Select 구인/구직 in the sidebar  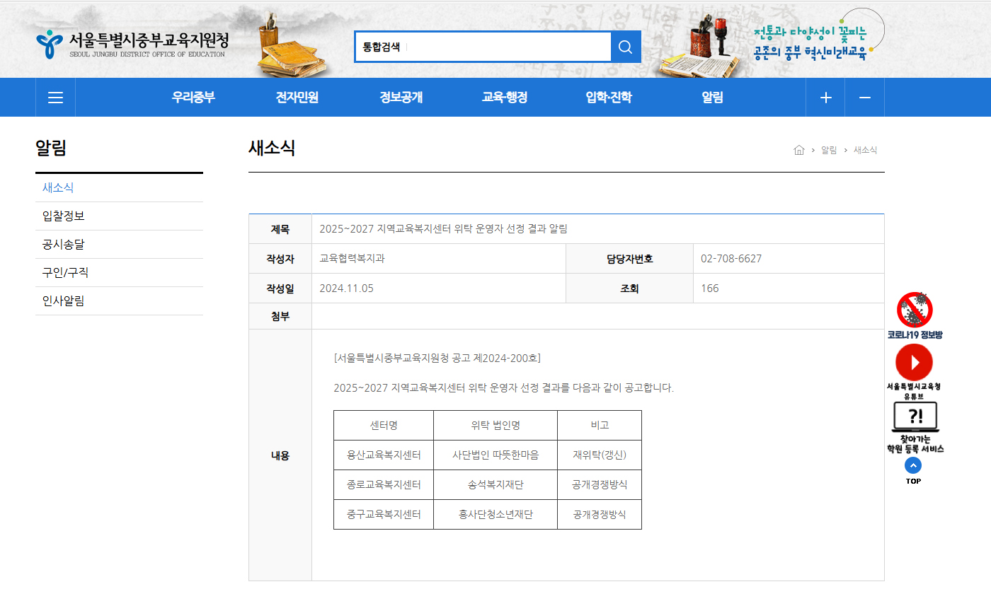(119, 273)
